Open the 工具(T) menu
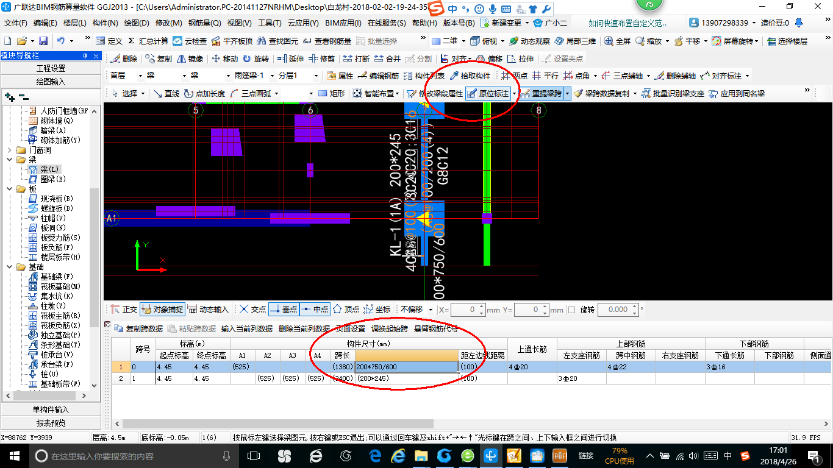The width and height of the screenshot is (833, 468). click(269, 23)
